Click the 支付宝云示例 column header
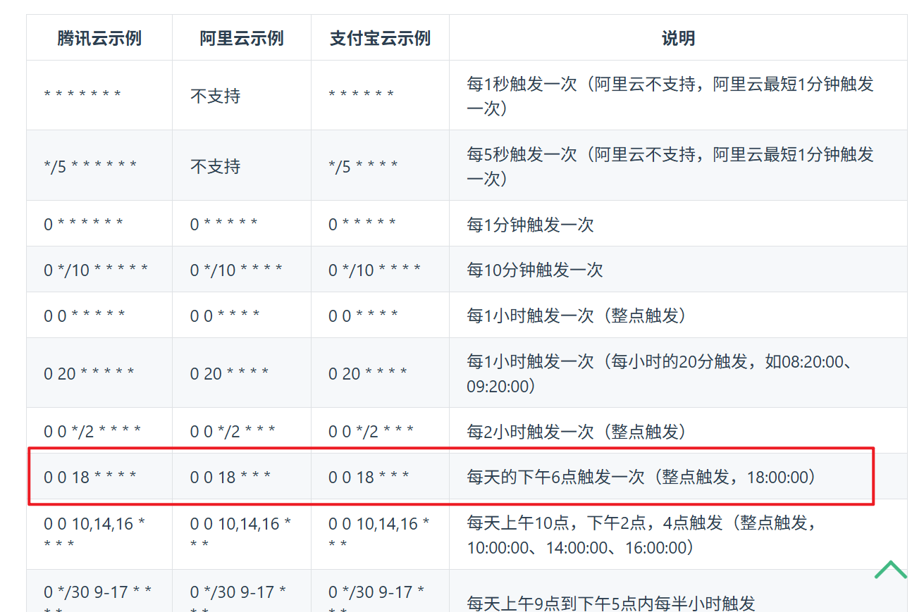 [x=380, y=38]
